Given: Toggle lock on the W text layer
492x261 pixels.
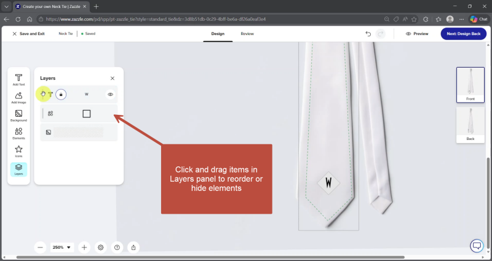Looking at the screenshot, I should (x=61, y=95).
